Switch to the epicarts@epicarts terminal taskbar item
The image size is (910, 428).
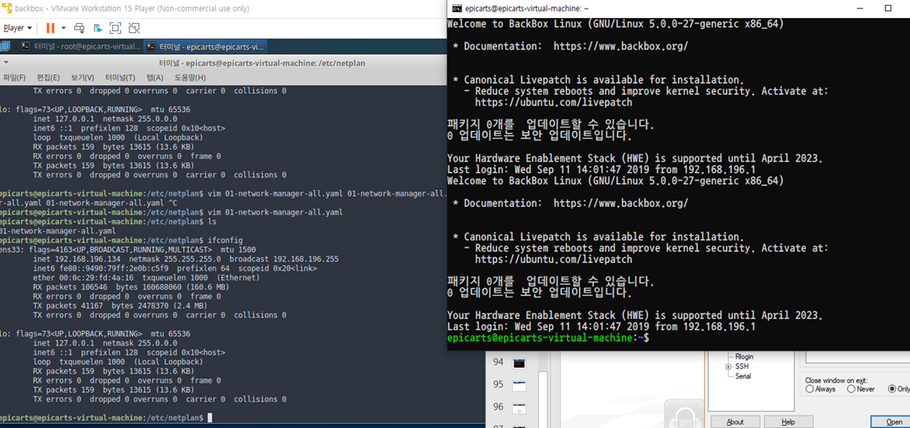(x=206, y=46)
